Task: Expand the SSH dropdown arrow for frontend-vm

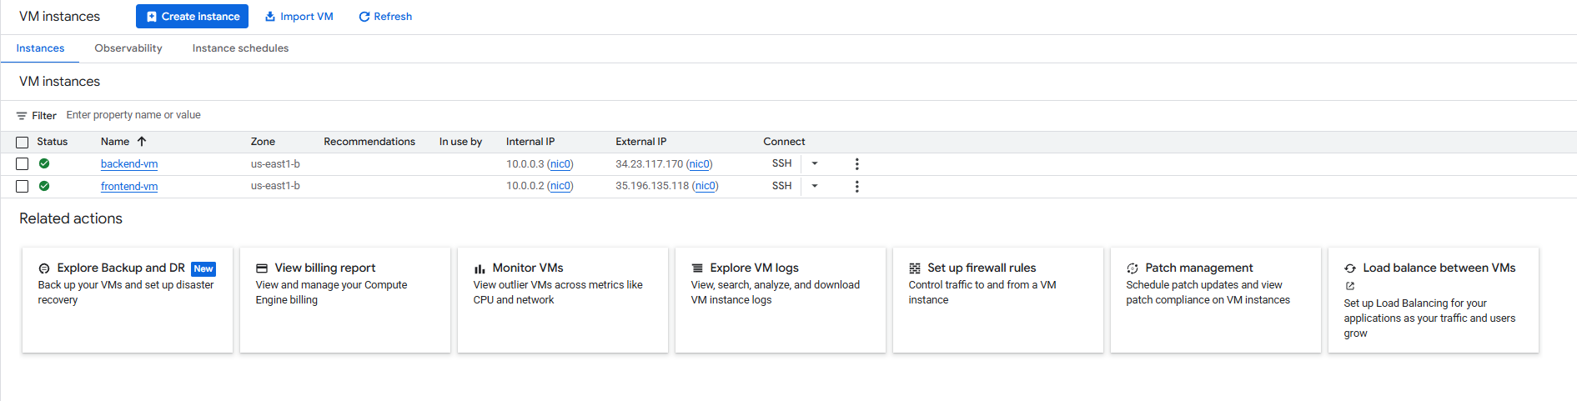Action: tap(815, 186)
